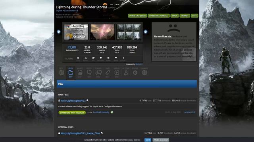
Task: Click the Contact action icon
Action: 123,58
